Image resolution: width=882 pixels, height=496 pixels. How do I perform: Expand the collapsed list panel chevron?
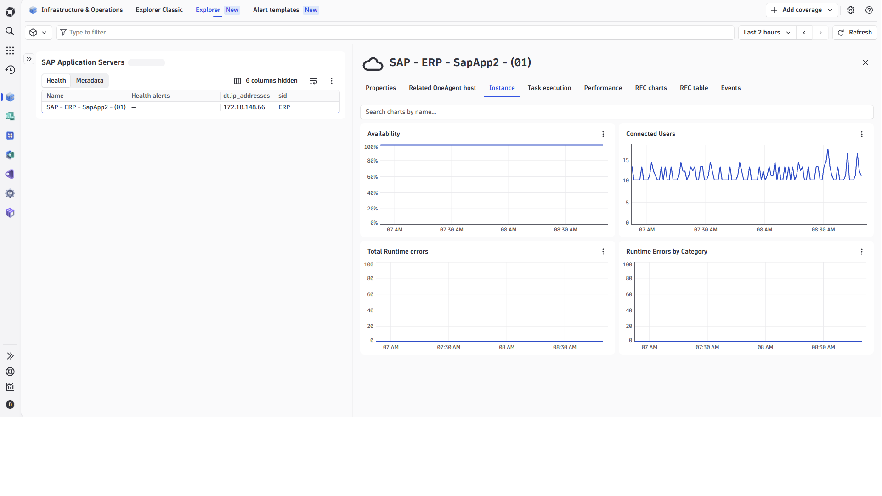click(x=29, y=59)
